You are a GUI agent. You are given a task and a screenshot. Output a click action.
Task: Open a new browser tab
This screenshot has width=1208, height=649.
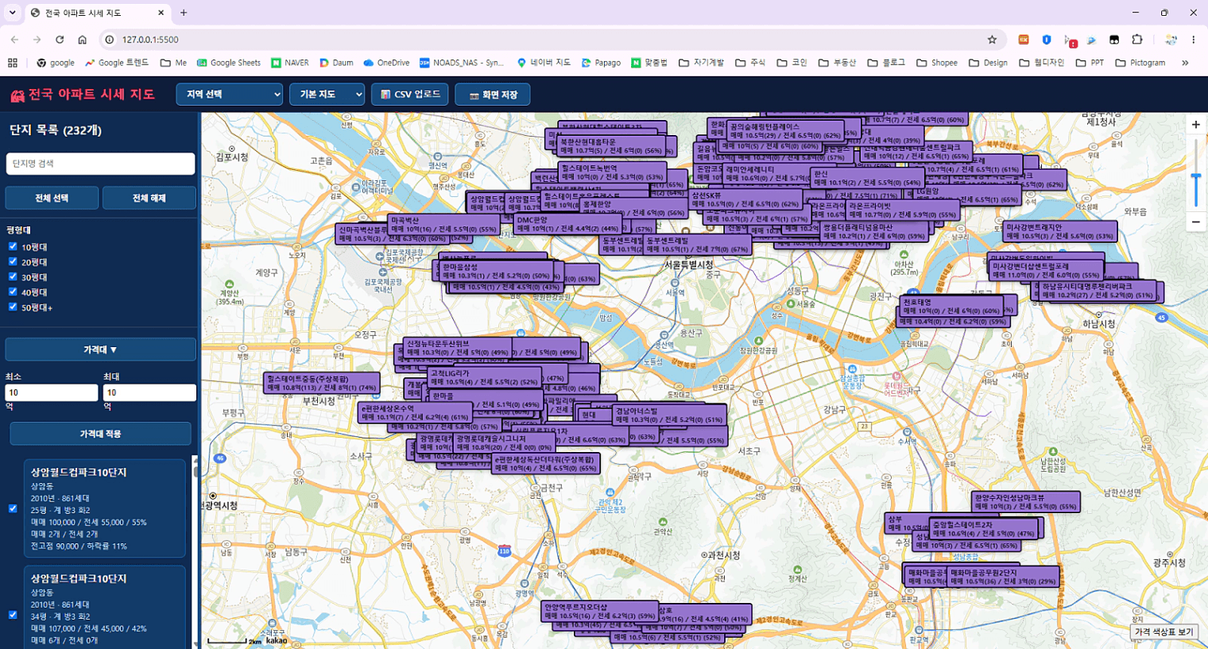[x=184, y=13]
